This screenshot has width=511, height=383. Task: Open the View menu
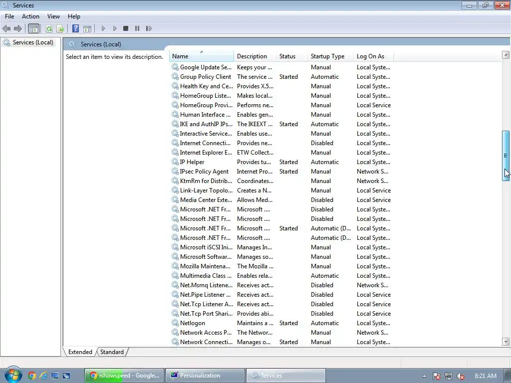pyautogui.click(x=53, y=16)
